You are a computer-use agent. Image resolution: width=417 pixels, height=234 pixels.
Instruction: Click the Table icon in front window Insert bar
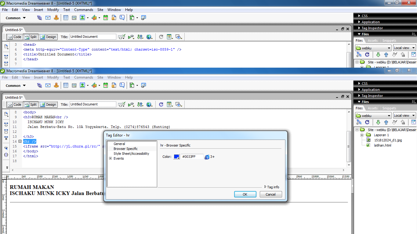click(x=66, y=86)
